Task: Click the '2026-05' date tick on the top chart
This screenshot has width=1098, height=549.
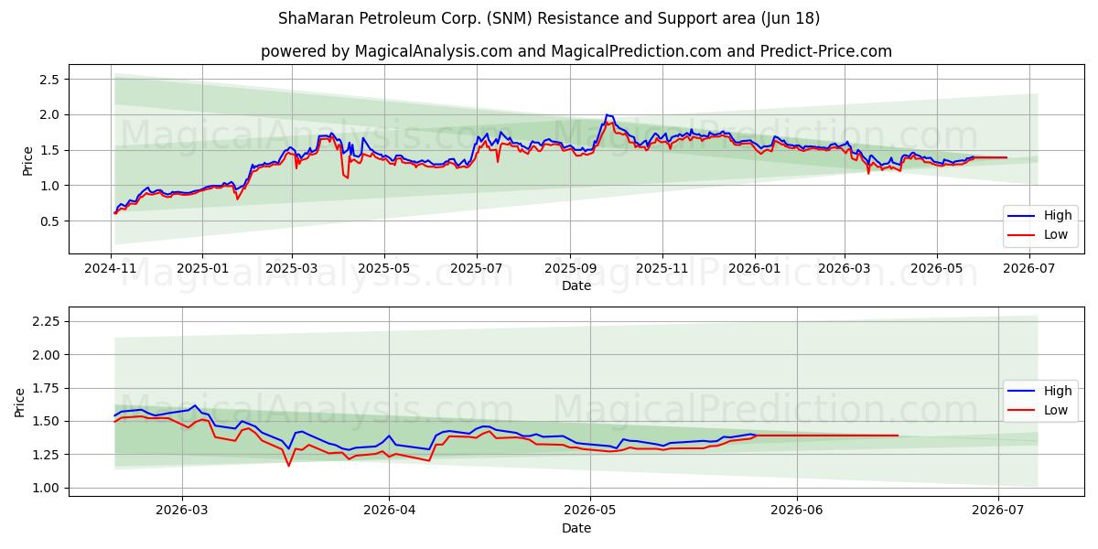Action: point(936,270)
